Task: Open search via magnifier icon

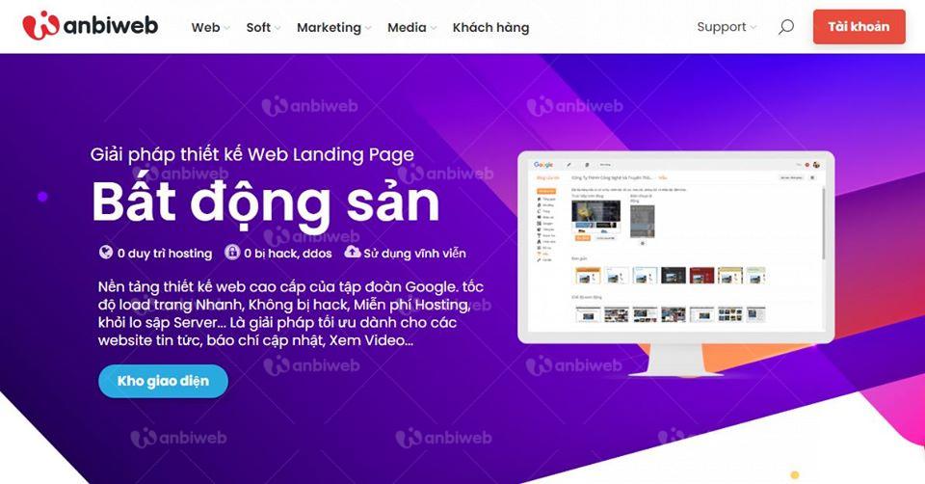Action: click(x=786, y=27)
